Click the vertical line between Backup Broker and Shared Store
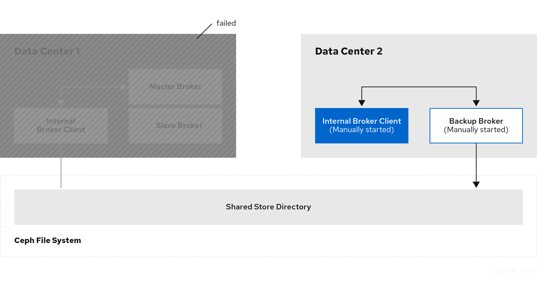 476,162
